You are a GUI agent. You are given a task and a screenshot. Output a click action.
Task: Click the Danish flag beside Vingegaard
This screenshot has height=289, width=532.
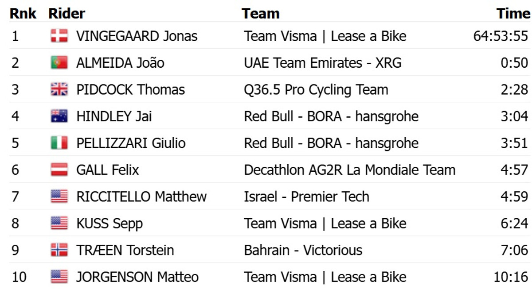pos(59,36)
